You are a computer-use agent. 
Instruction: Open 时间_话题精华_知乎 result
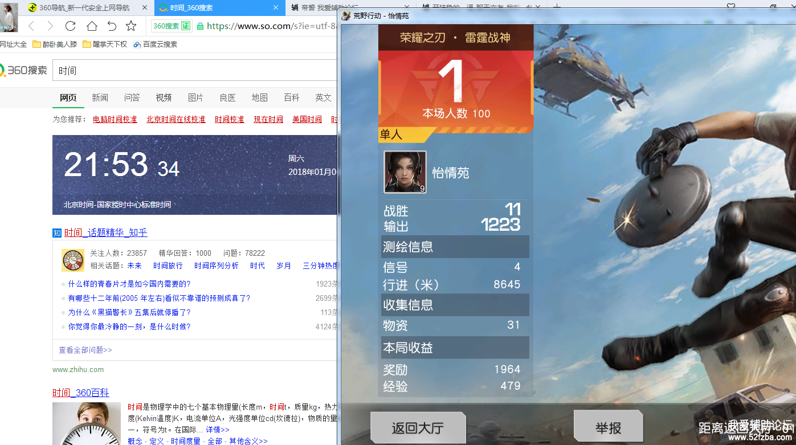coord(105,232)
